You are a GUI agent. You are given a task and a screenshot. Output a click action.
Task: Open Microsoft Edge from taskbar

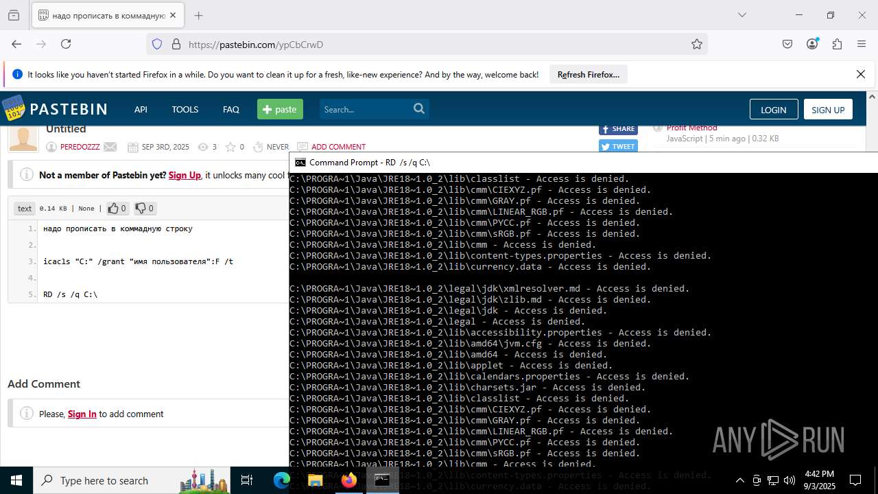click(x=282, y=480)
